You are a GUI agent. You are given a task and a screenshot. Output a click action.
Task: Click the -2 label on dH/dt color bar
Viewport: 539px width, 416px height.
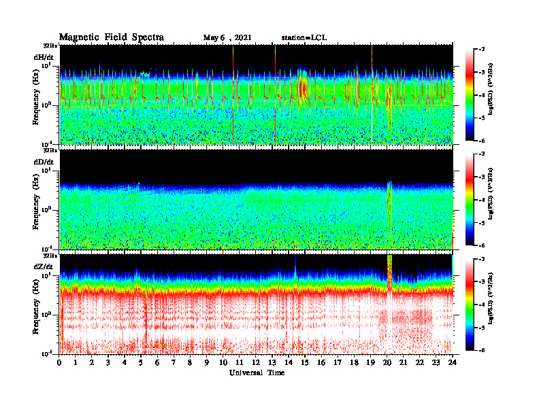(x=482, y=50)
